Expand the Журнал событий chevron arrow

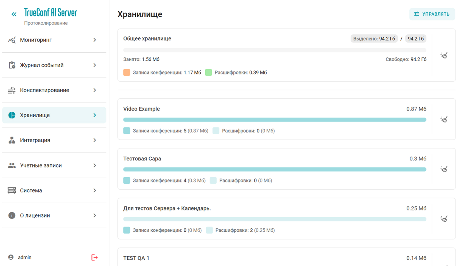coord(95,65)
